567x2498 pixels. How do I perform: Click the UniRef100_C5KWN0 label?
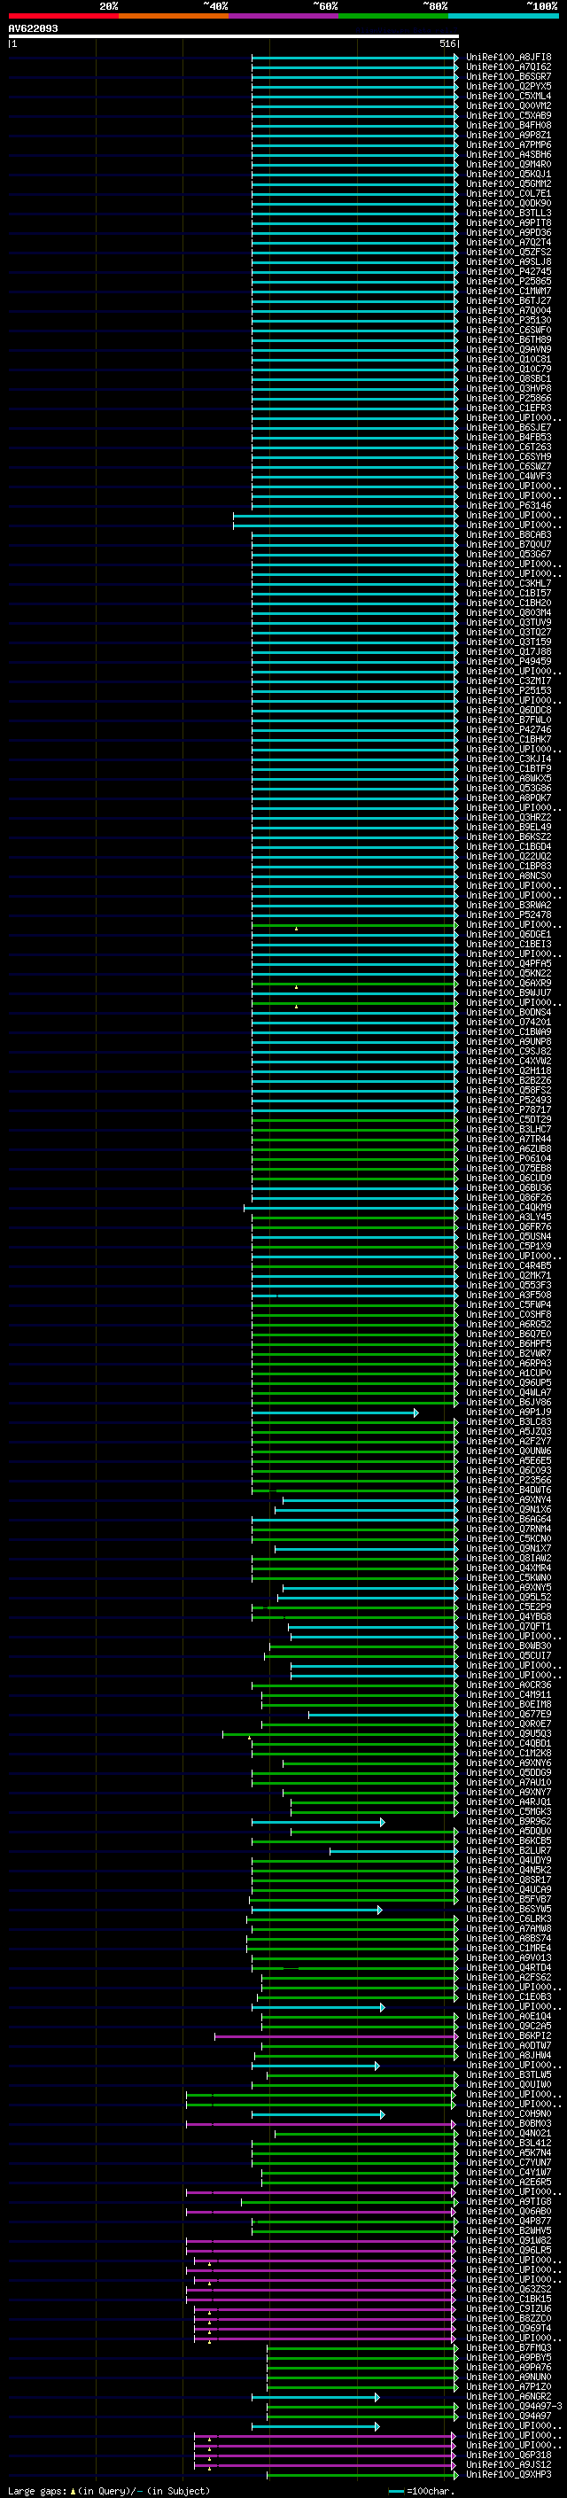pyautogui.click(x=509, y=1577)
